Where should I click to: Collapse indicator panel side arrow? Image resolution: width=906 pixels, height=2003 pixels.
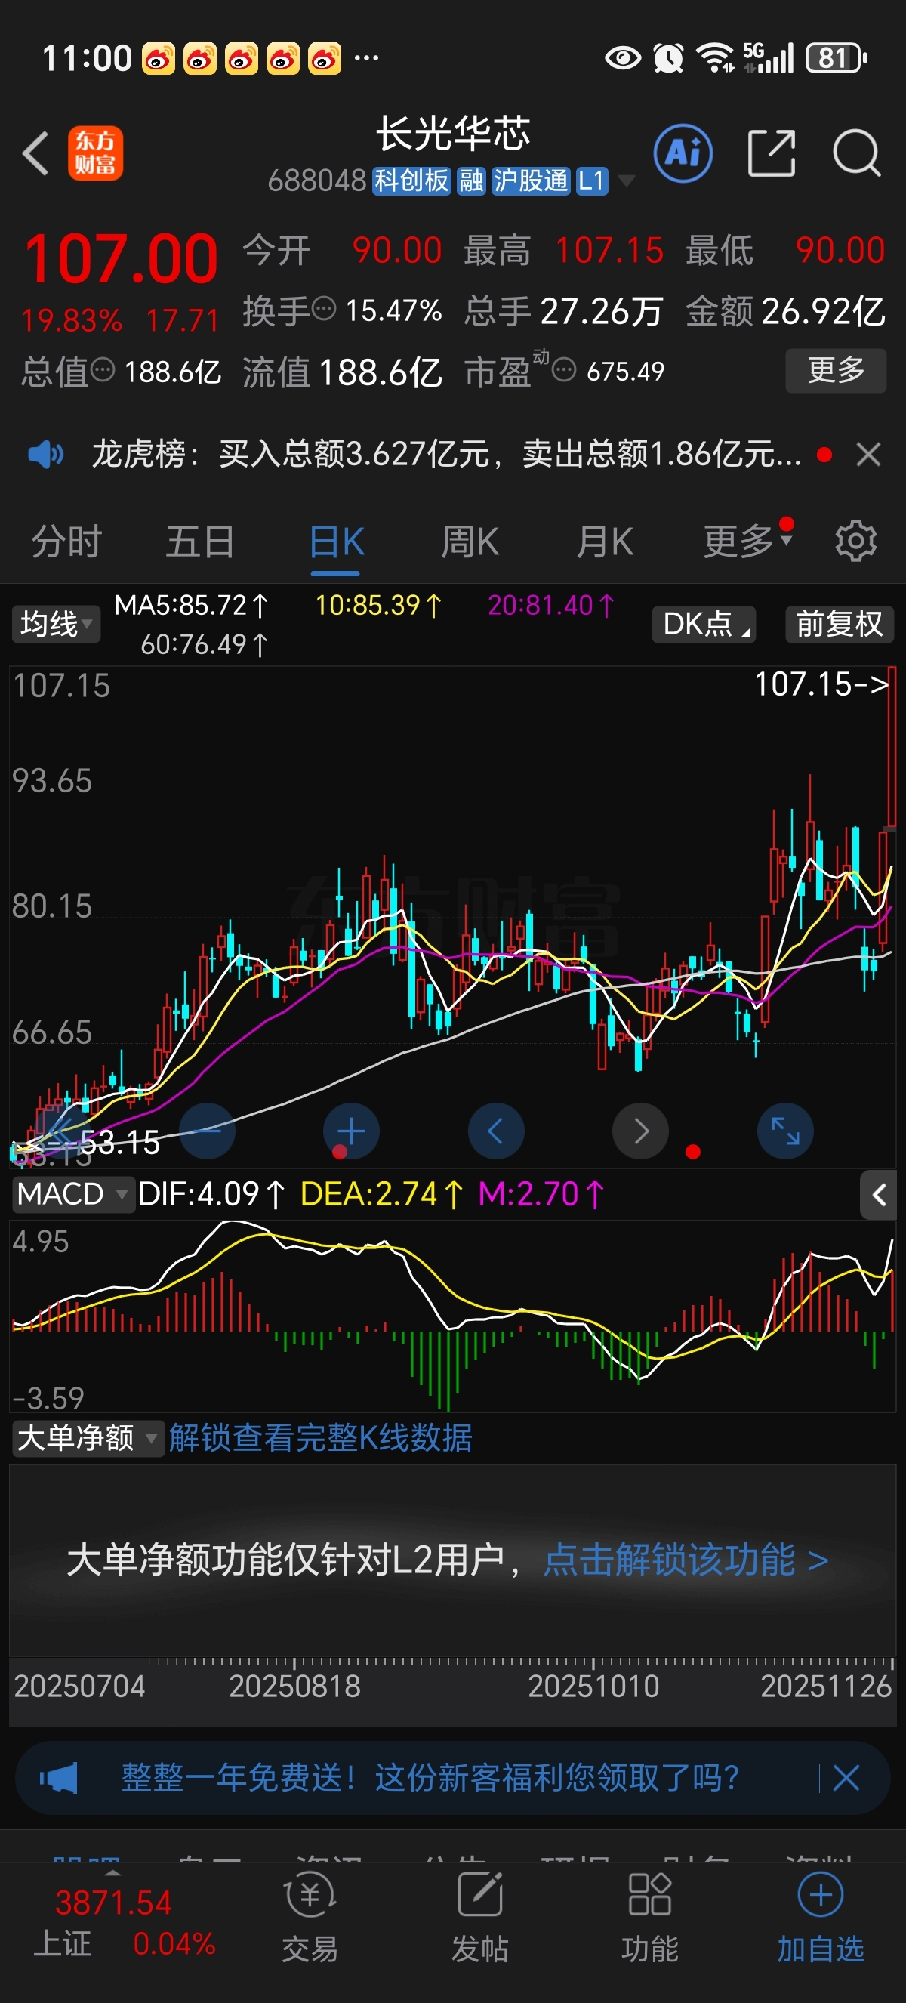tap(878, 1195)
